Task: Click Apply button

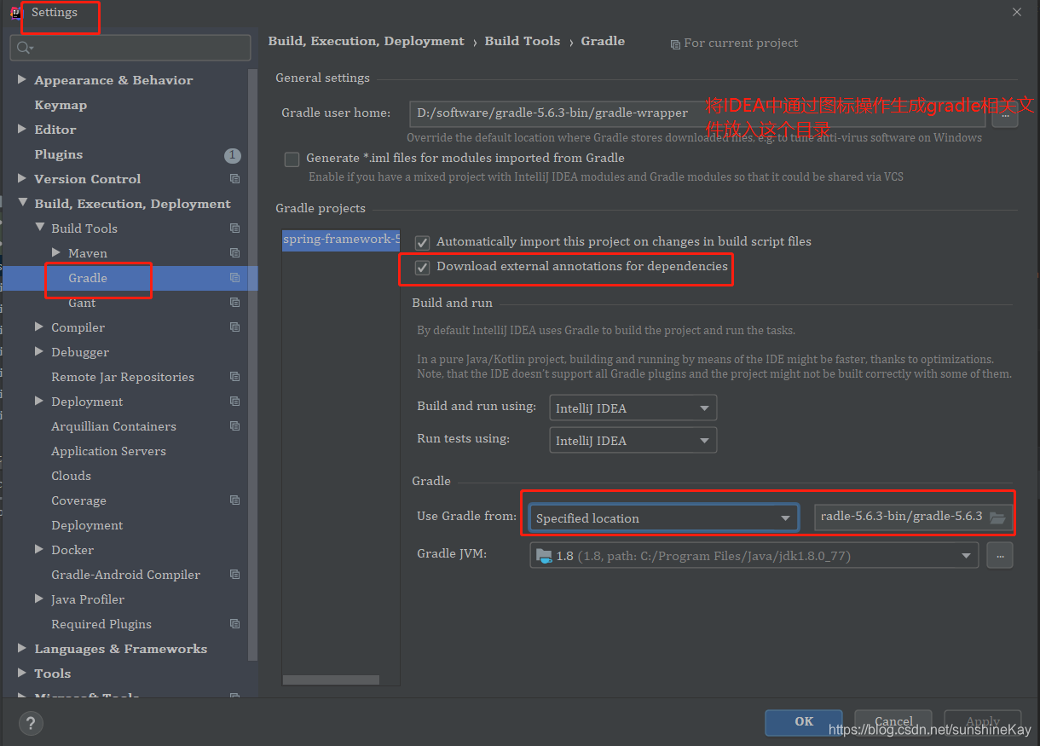Action: [982, 722]
